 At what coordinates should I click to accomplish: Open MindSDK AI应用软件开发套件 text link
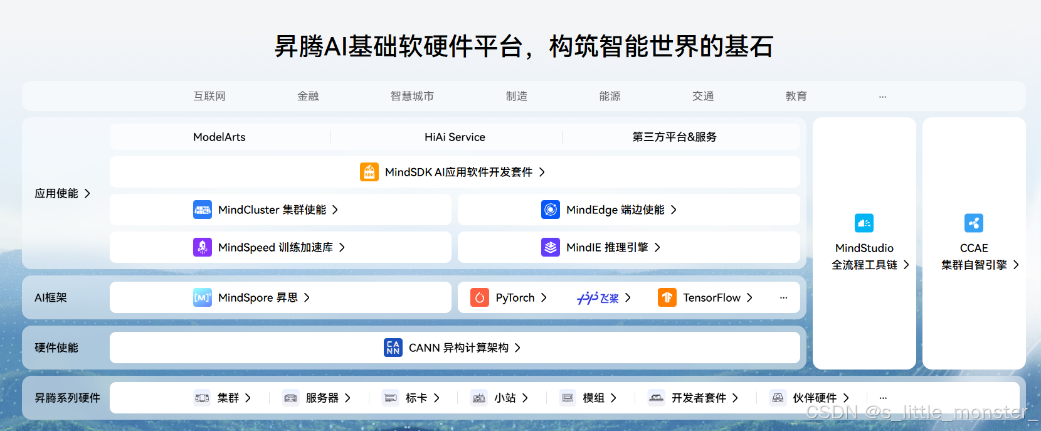(x=458, y=172)
